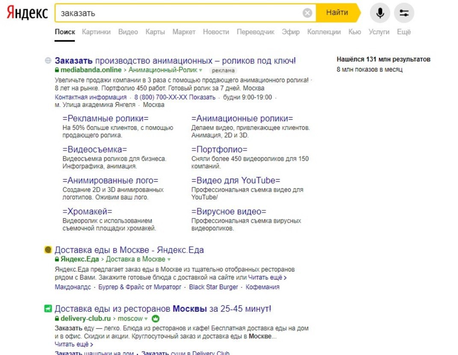Click the lock icon beside delivery-club.ru

tap(57, 319)
